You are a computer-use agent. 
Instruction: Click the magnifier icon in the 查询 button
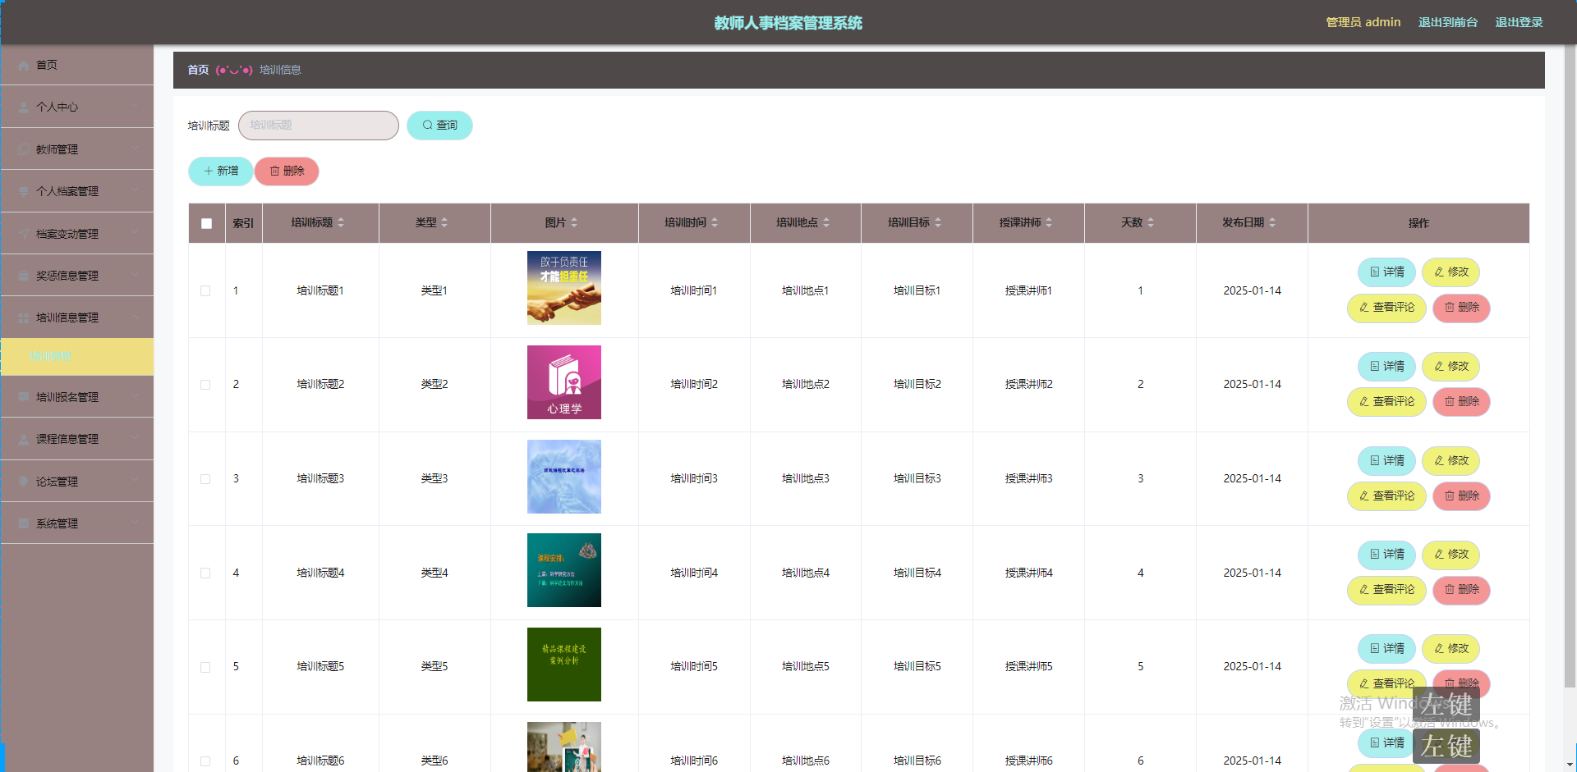(x=427, y=125)
